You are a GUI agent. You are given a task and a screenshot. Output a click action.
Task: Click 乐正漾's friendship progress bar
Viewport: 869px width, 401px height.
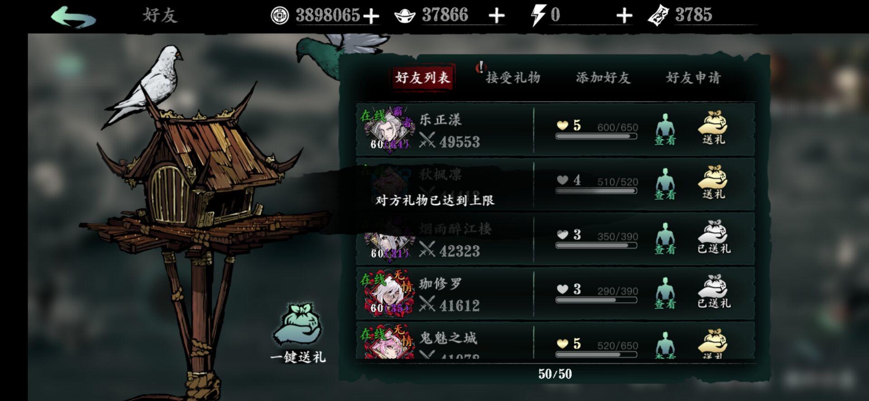596,136
